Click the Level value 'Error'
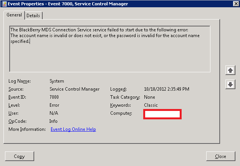 pyautogui.click(x=55, y=105)
